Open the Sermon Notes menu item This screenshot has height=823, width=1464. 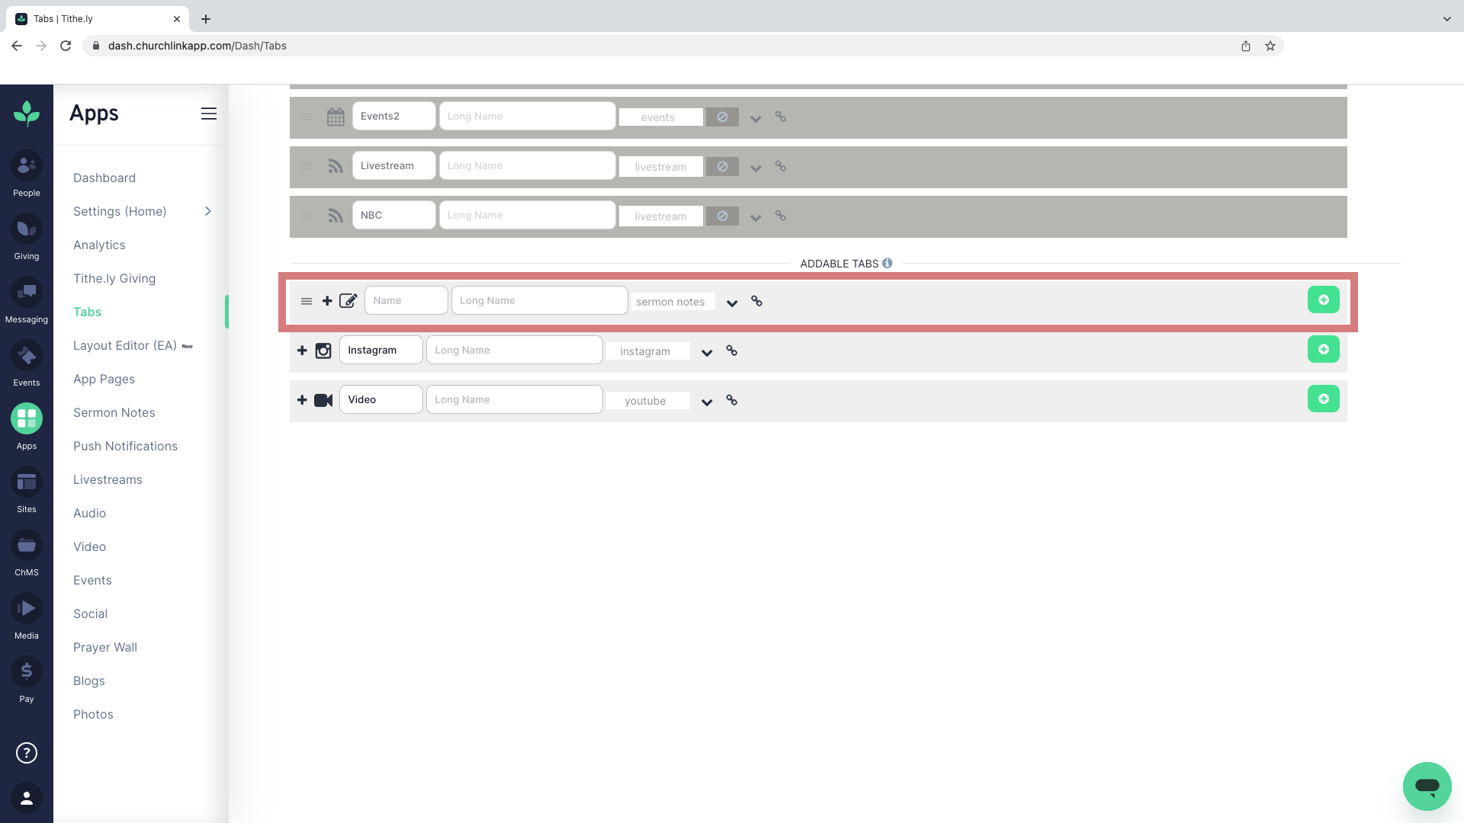(x=114, y=412)
